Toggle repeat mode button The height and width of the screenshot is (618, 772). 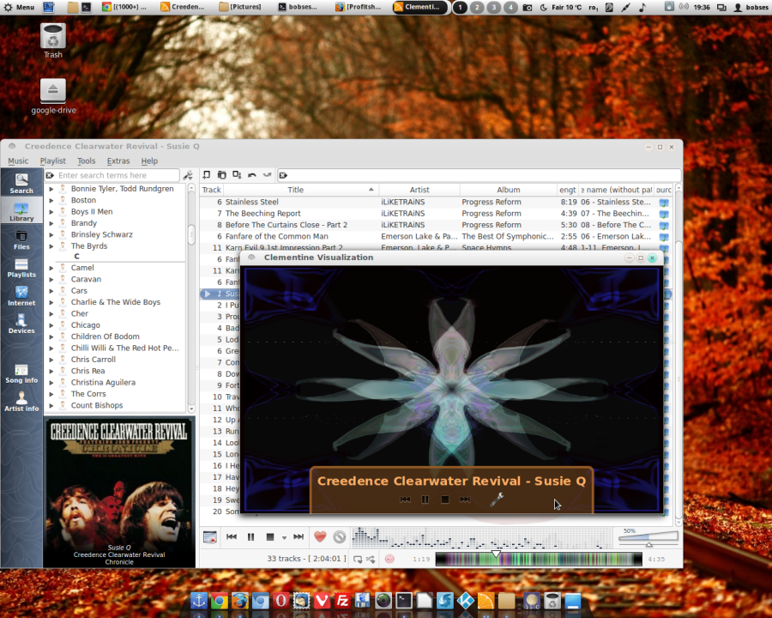coord(358,559)
